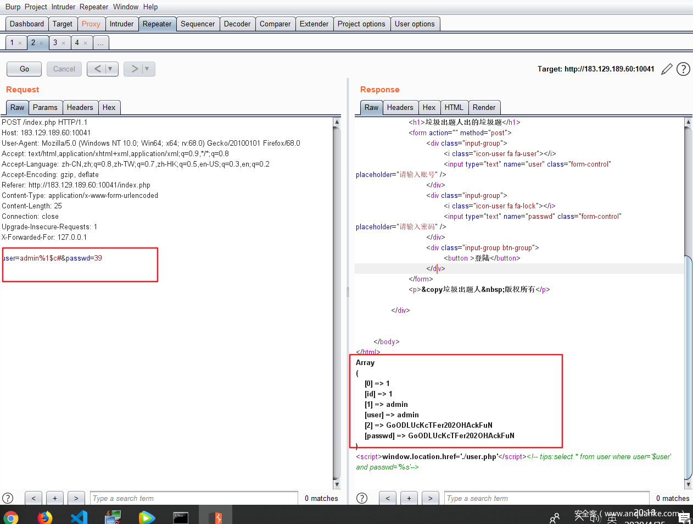Open the Intruder menu
The image size is (693, 524).
click(x=64, y=7)
